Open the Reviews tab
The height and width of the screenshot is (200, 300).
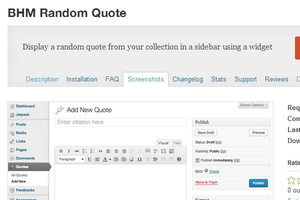(276, 79)
